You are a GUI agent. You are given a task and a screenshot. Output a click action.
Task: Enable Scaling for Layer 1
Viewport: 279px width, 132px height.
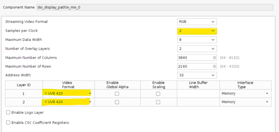pos(158,94)
